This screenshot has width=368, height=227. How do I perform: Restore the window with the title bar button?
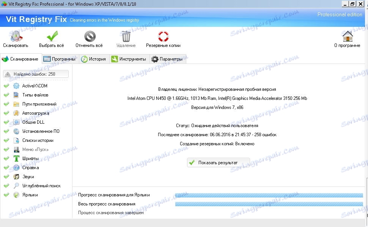tap(352, 4)
